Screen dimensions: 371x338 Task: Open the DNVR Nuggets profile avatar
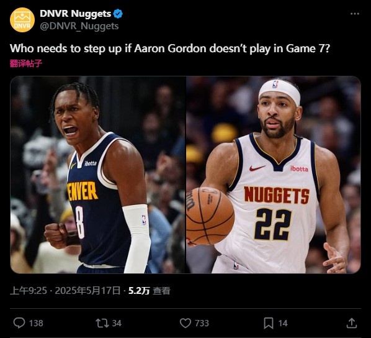22,20
